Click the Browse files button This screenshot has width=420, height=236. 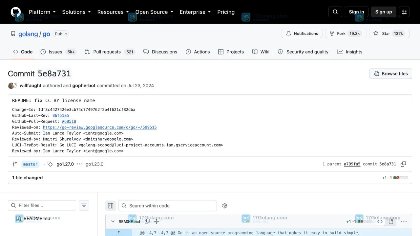(x=391, y=73)
